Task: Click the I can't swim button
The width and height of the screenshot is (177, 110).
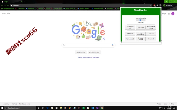Action: click(151, 34)
